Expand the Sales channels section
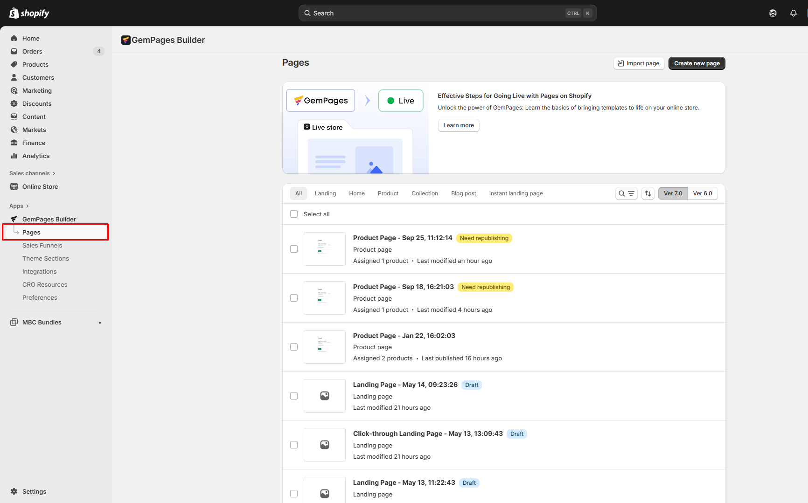The image size is (808, 503). (32, 173)
